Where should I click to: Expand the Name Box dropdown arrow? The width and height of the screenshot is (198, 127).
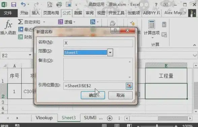[30, 55]
